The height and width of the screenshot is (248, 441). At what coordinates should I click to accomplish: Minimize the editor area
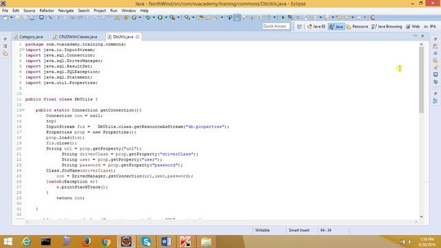coord(416,36)
